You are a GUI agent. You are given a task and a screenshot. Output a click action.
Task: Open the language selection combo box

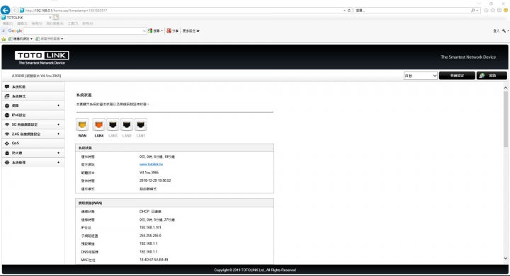point(420,76)
